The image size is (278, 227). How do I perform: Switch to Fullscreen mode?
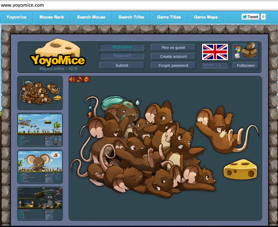coord(246,65)
